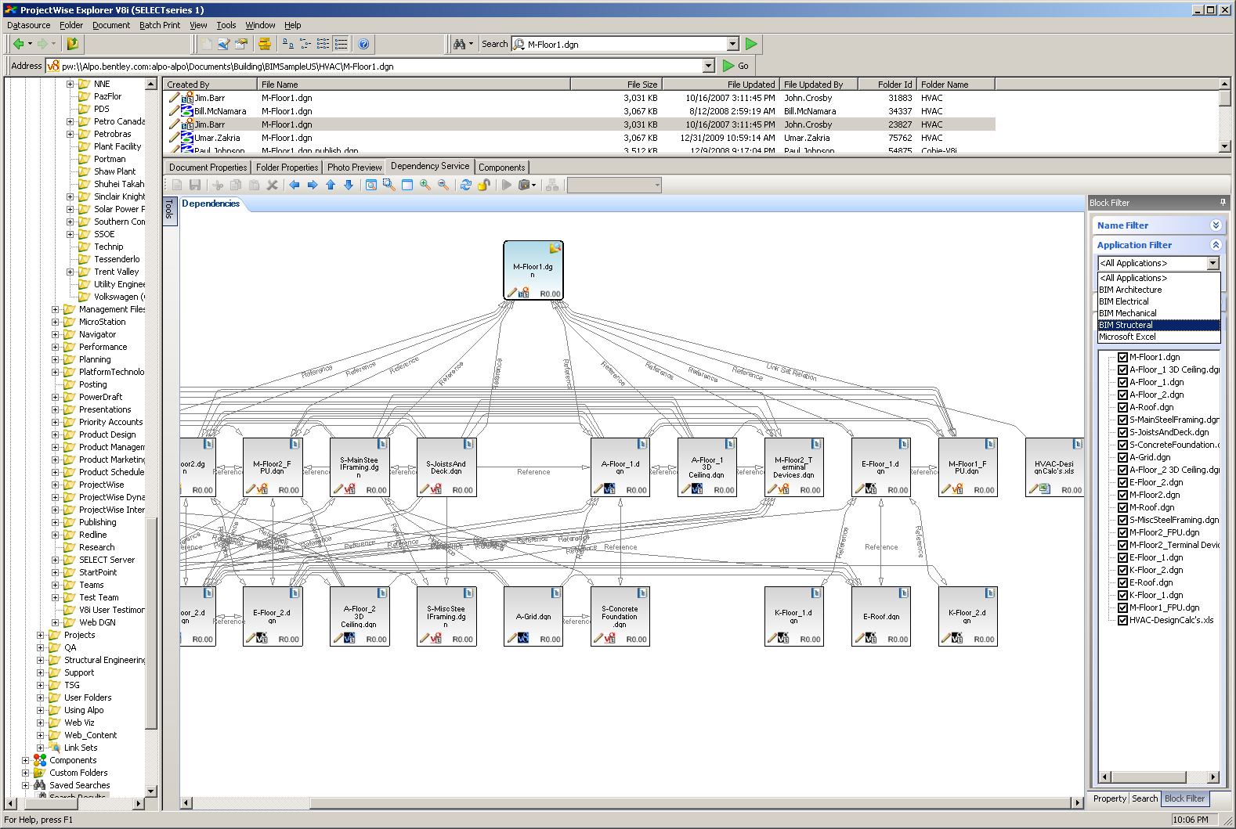Click the blue right arrow in Dependency toolbar
1236x829 pixels.
click(x=313, y=185)
